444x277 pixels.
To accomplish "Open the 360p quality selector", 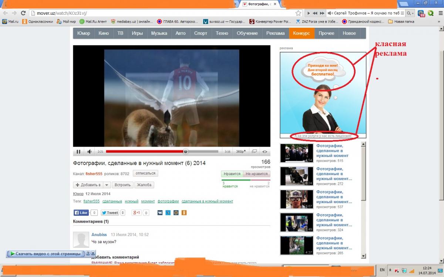I will (240, 151).
